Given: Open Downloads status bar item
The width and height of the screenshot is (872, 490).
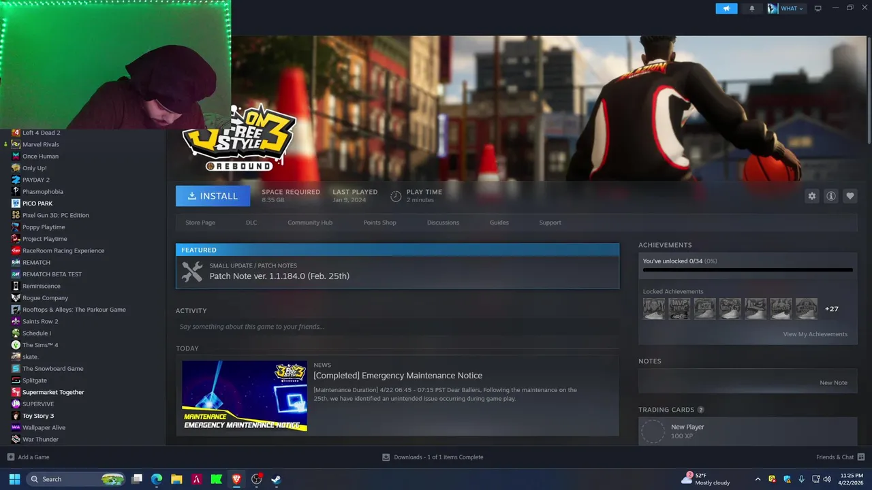Looking at the screenshot, I should (x=433, y=457).
